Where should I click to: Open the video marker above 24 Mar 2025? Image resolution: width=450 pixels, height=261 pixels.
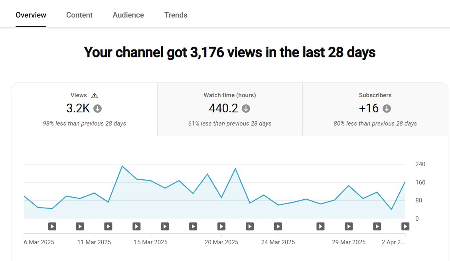278,227
